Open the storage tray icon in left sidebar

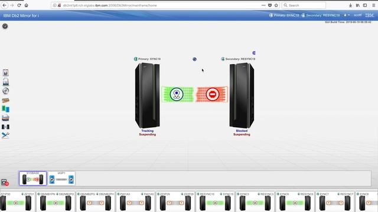tap(5, 118)
